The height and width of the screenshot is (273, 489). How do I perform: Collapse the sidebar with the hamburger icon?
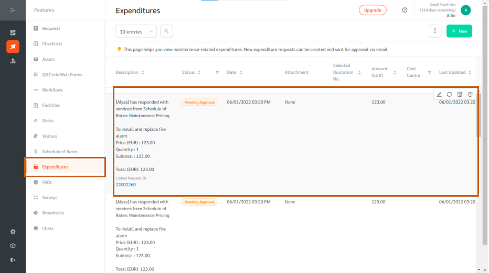(x=13, y=10)
